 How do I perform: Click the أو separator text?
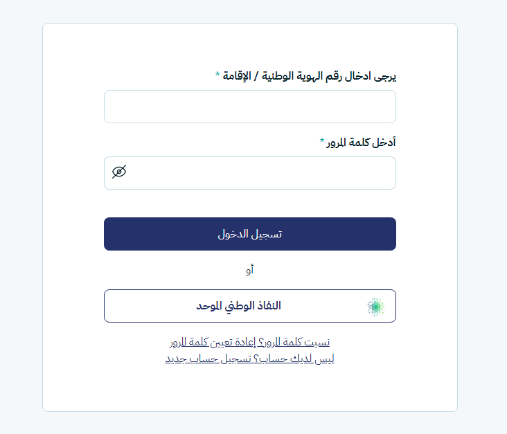[249, 270]
